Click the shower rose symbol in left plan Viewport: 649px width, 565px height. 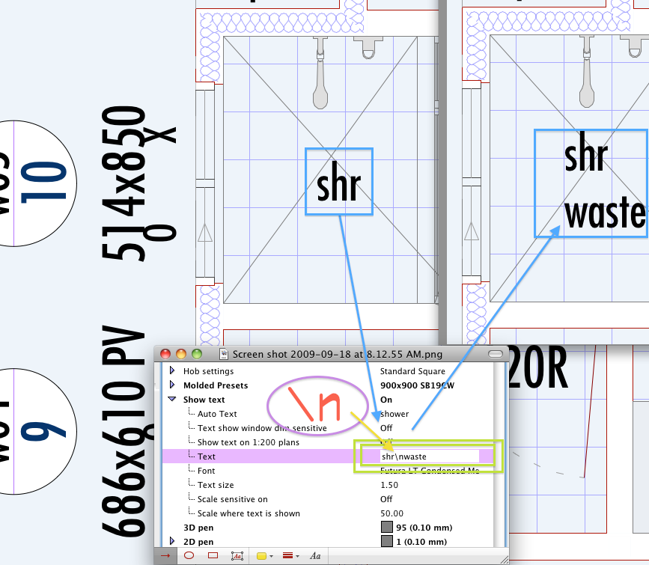pyautogui.click(x=320, y=73)
